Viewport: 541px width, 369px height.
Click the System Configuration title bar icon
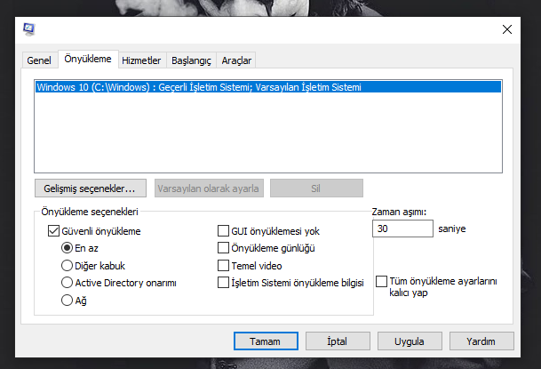[x=29, y=30]
